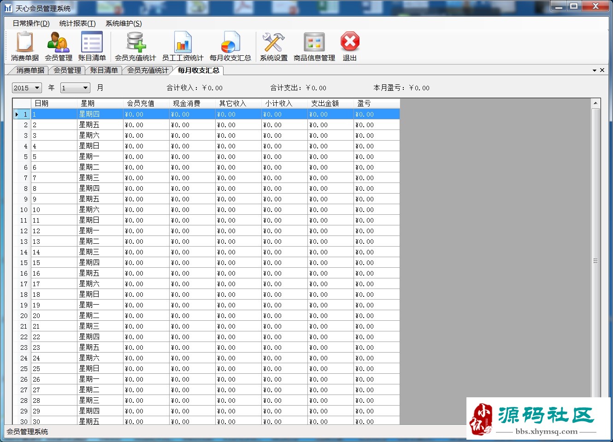
Task: Click the 星期四 cell in row 1
Action: tap(100, 114)
